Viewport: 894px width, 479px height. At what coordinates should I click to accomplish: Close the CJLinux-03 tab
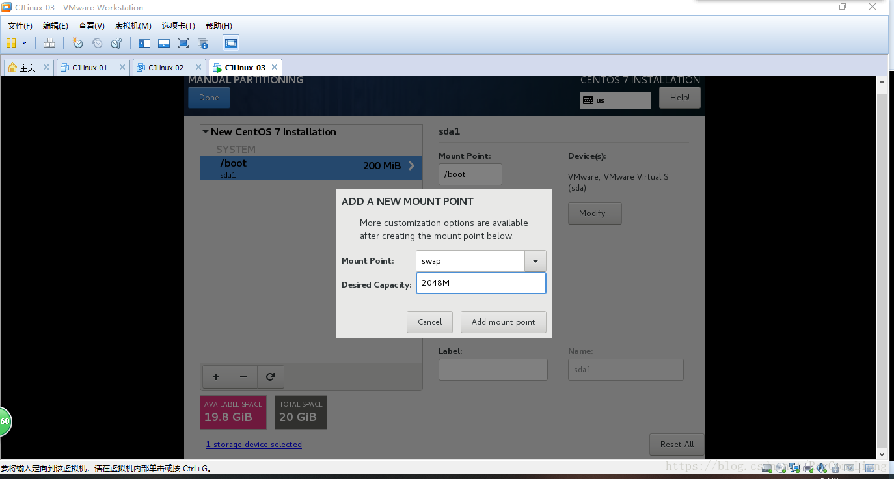point(275,67)
